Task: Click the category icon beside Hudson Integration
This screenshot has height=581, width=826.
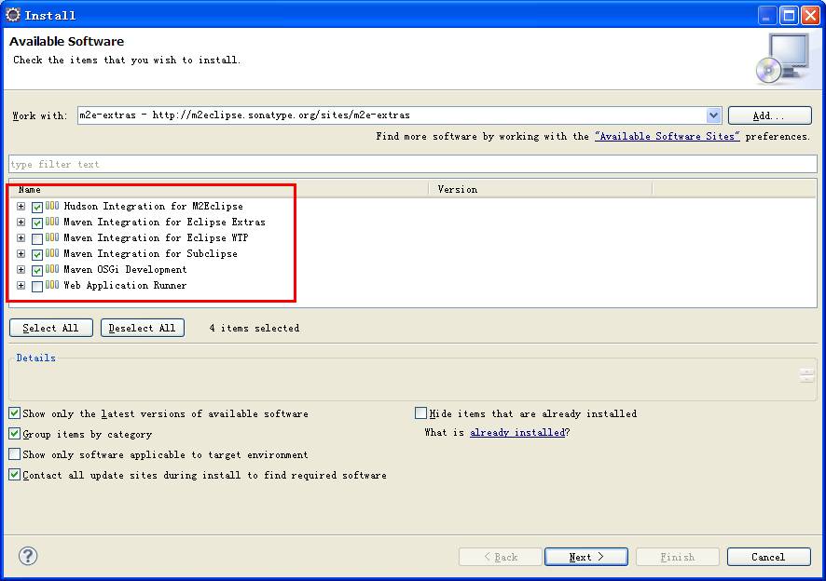Action: pos(52,206)
